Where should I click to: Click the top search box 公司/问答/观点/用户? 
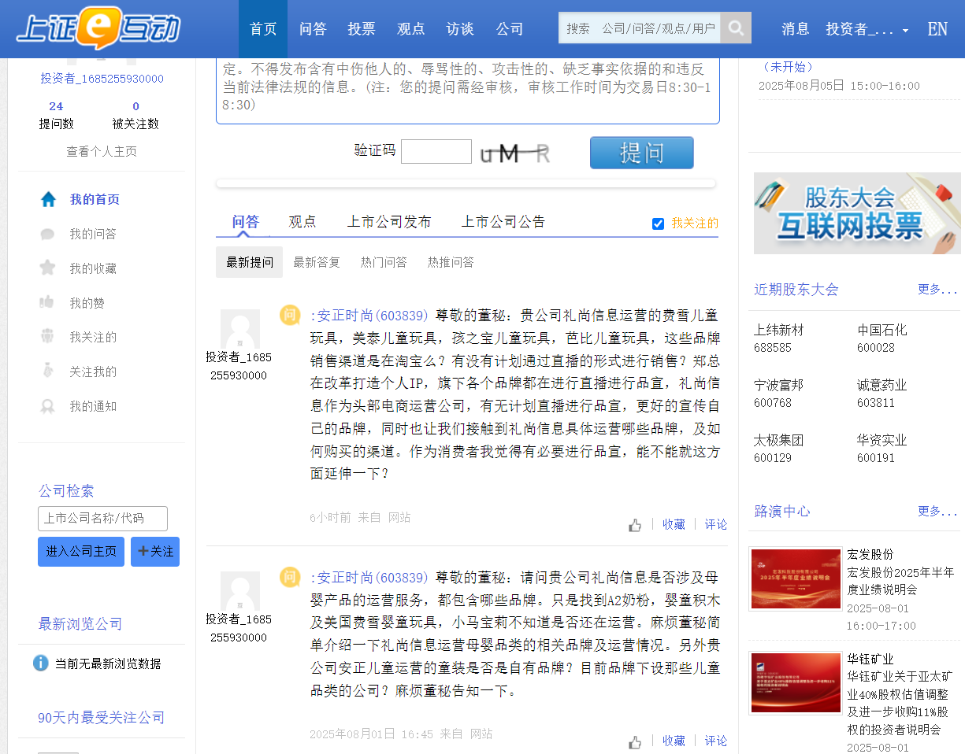(x=640, y=28)
